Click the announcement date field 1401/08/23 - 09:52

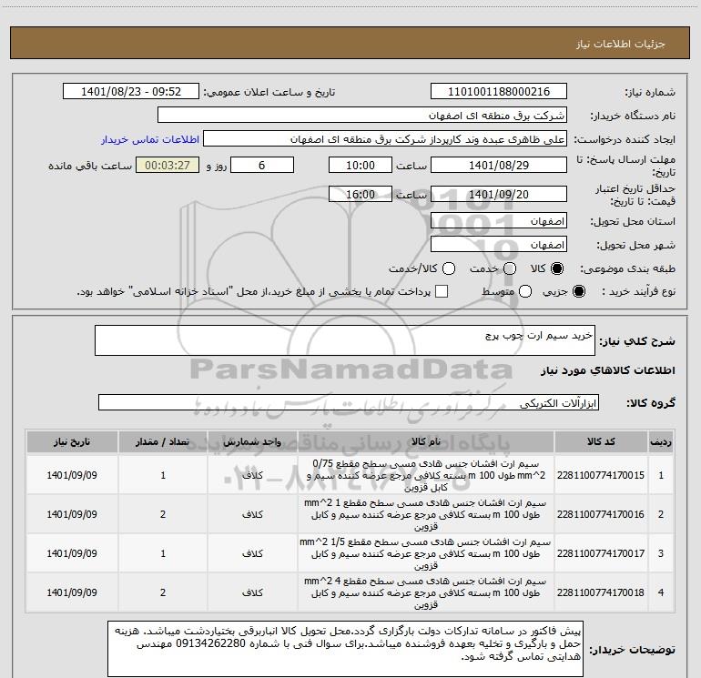click(x=131, y=92)
